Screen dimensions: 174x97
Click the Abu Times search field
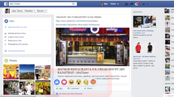(39, 4)
